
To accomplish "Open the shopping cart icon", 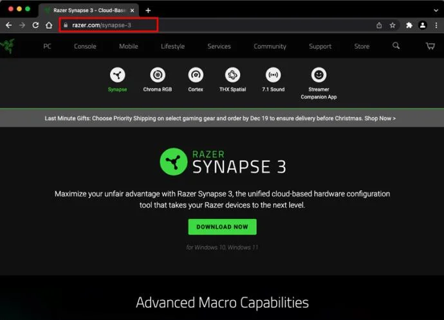I will coord(430,46).
